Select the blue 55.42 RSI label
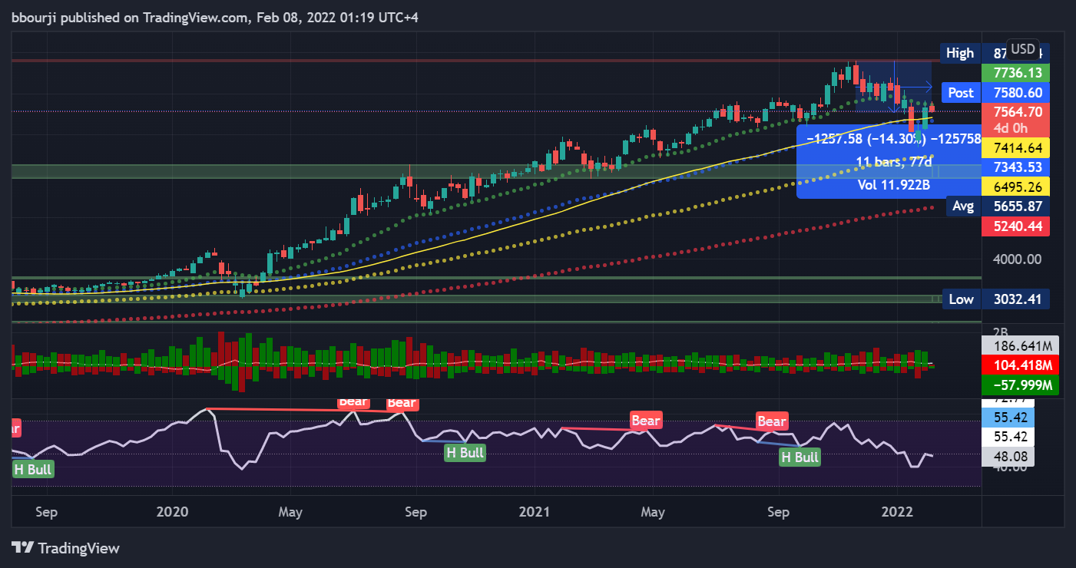1076x568 pixels. pos(1008,418)
